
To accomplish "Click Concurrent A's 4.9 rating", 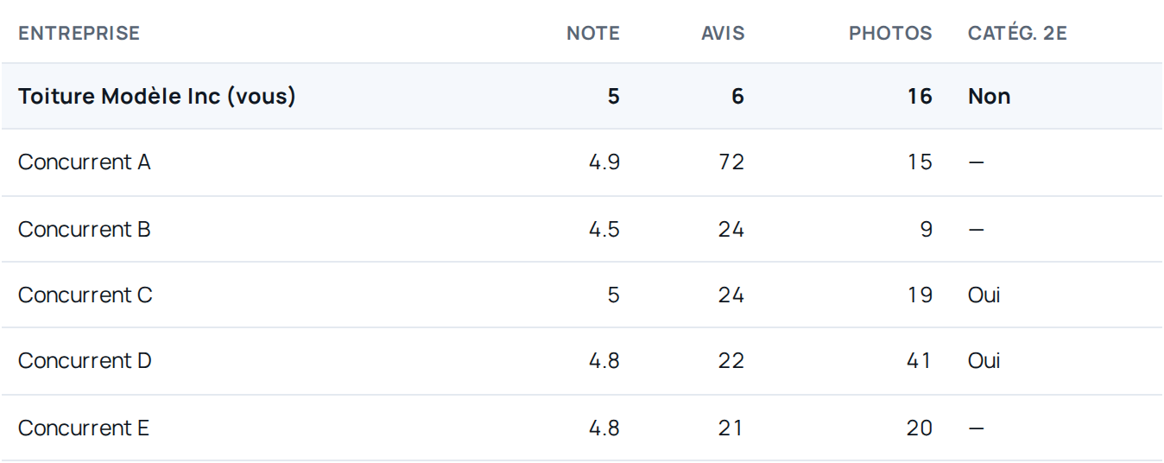I will point(604,162).
